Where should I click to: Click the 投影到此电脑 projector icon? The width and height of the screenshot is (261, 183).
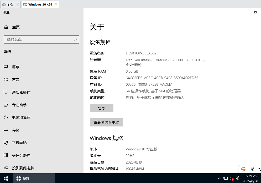[x=6, y=168]
